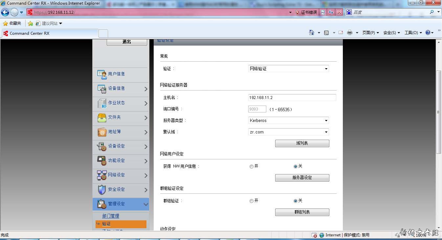The width and height of the screenshot is (442, 240).
Task: Click the magnifier search icon
Action: (432, 12)
